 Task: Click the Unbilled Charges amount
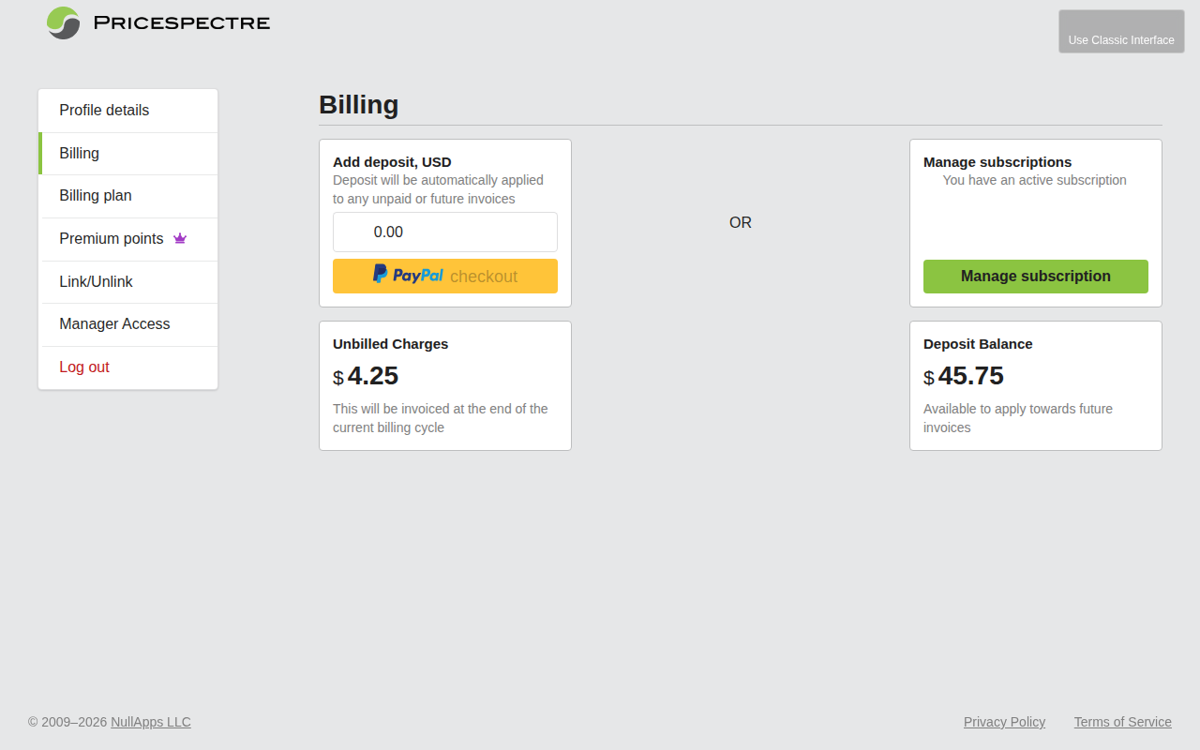tap(366, 376)
